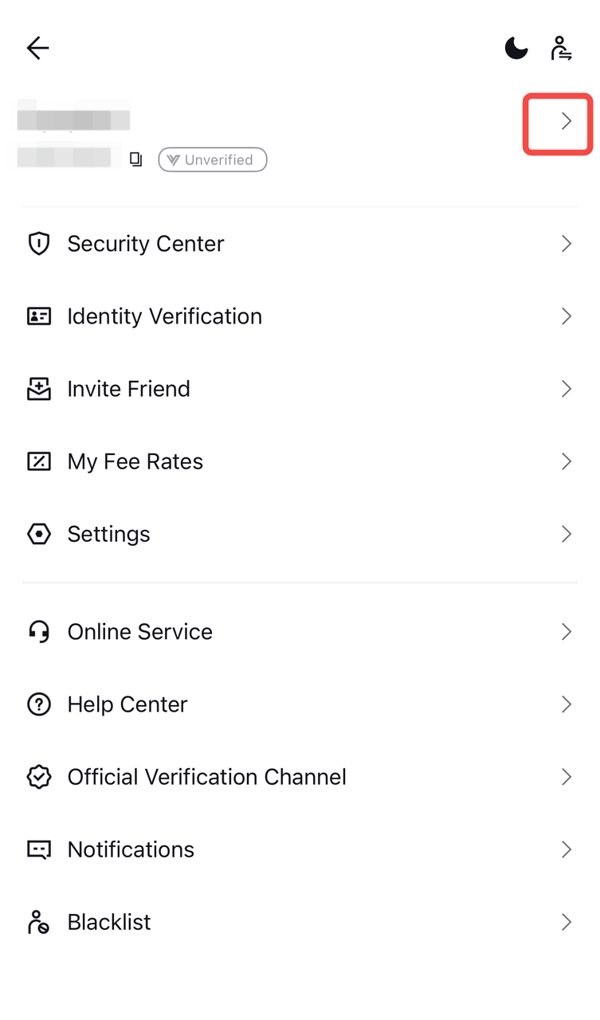The width and height of the screenshot is (600, 1020).
Task: Tap the back arrow icon
Action: (37, 48)
